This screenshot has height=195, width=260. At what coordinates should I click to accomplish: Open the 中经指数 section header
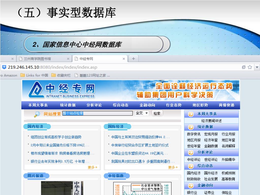pyautogui.click(x=116, y=176)
